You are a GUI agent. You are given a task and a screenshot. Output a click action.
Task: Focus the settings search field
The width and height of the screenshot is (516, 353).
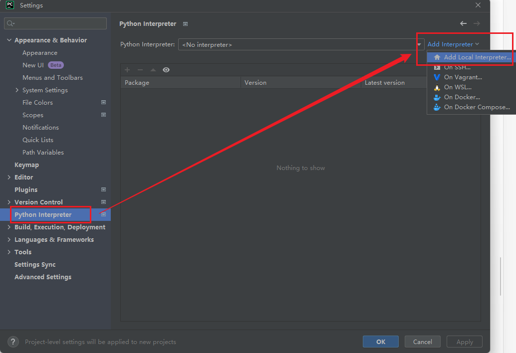pyautogui.click(x=55, y=23)
